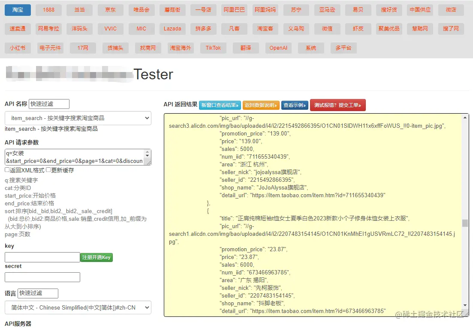Click the 查看示例 button
This screenshot has height=328, width=473.
295,105
